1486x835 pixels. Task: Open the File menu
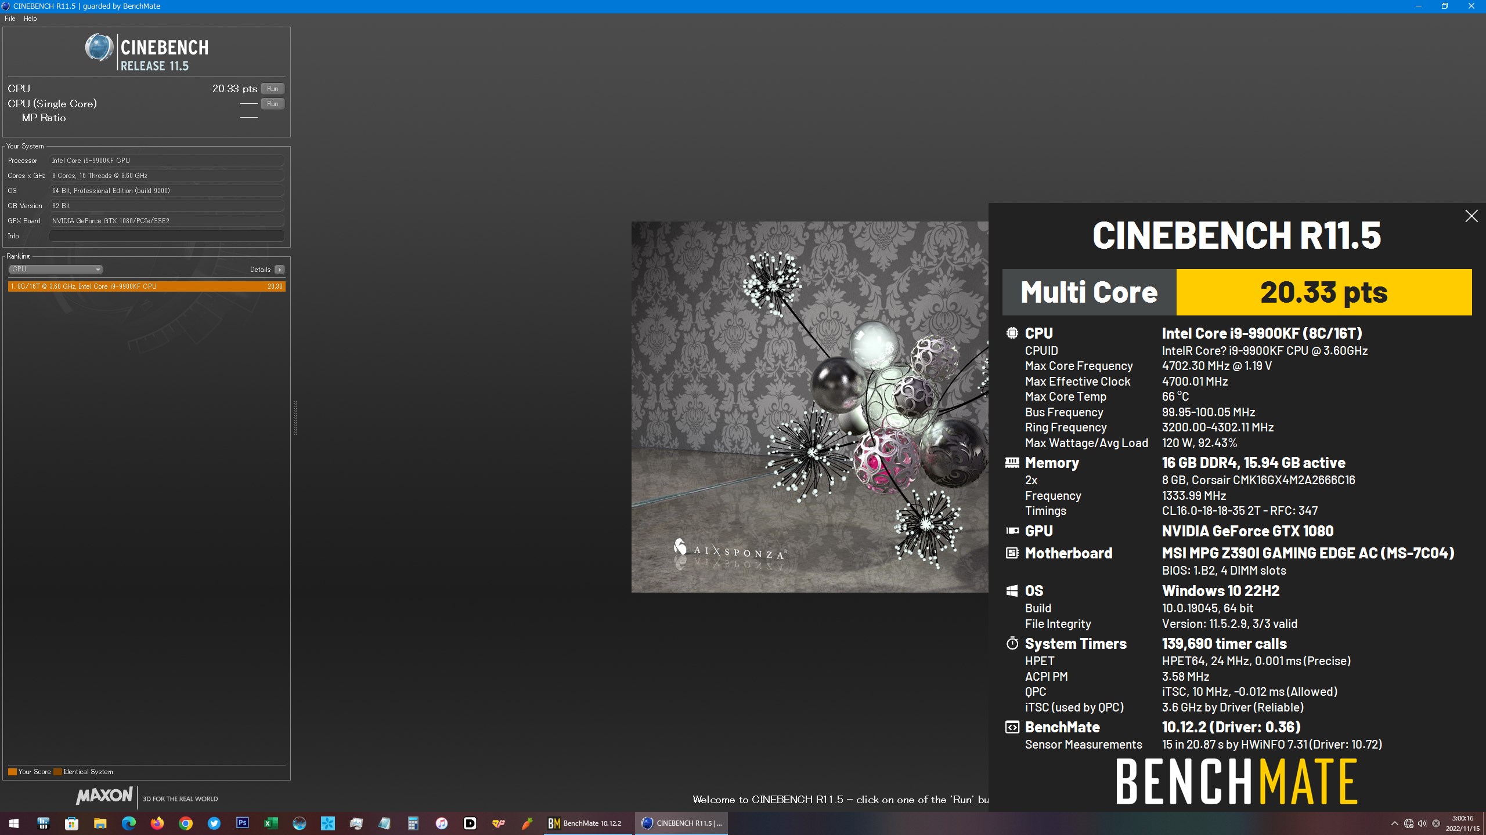pos(10,19)
